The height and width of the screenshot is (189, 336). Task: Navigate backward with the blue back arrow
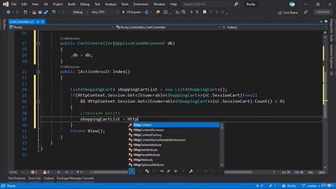coord(8,12)
